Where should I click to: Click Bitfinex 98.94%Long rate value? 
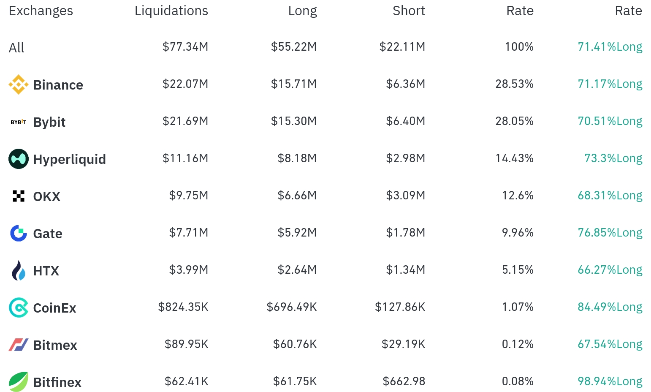tap(610, 381)
